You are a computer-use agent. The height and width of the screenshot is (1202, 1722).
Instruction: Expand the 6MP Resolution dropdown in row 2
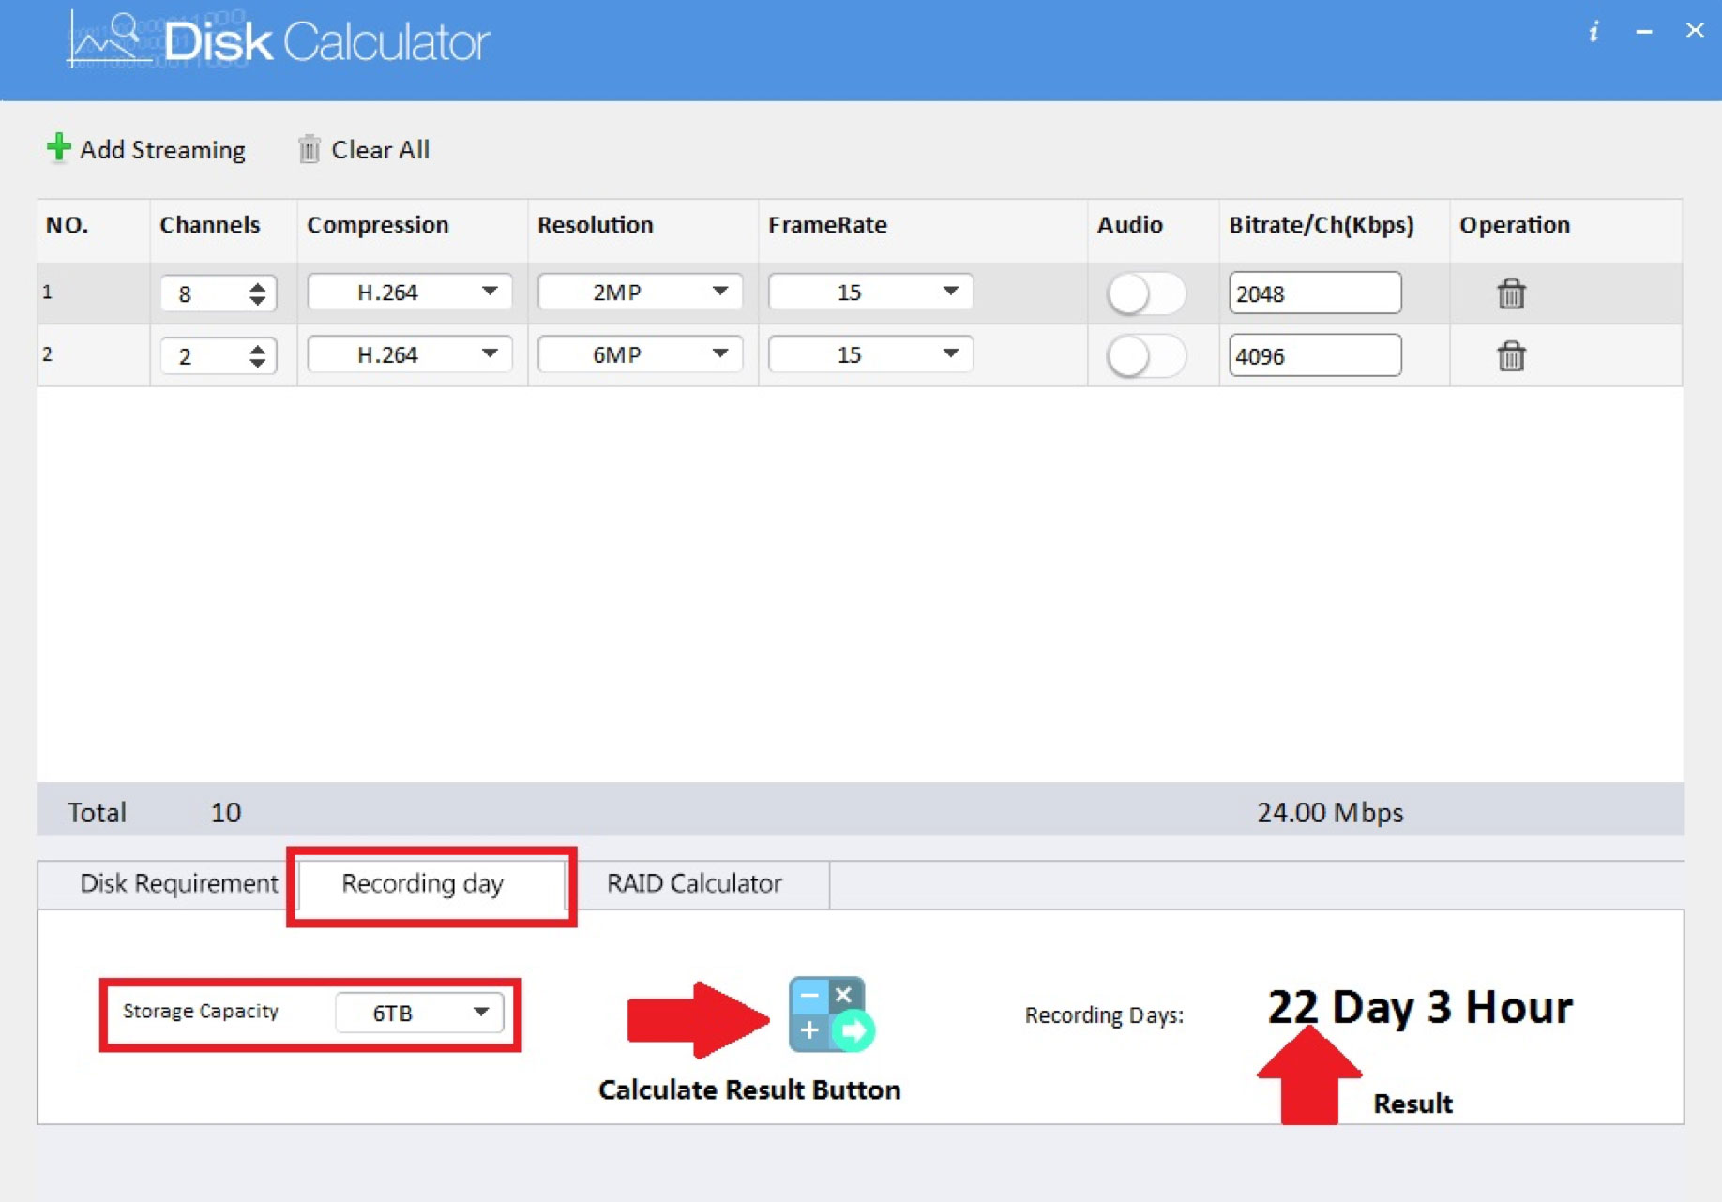pyautogui.click(x=640, y=354)
